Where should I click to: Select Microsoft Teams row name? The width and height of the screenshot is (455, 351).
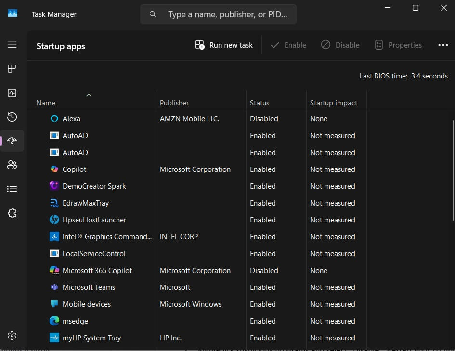pyautogui.click(x=89, y=287)
